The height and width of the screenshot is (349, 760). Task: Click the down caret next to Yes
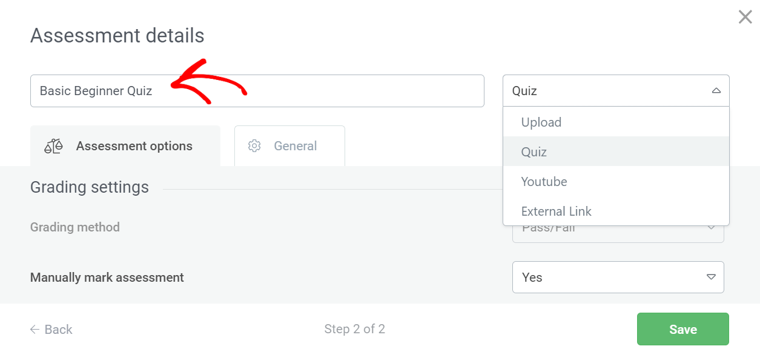[x=711, y=277]
